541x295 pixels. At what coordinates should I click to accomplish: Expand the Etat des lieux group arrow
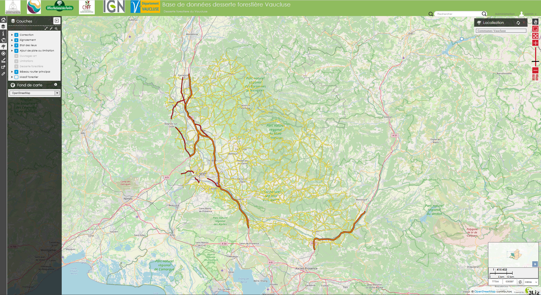[x=12, y=45]
